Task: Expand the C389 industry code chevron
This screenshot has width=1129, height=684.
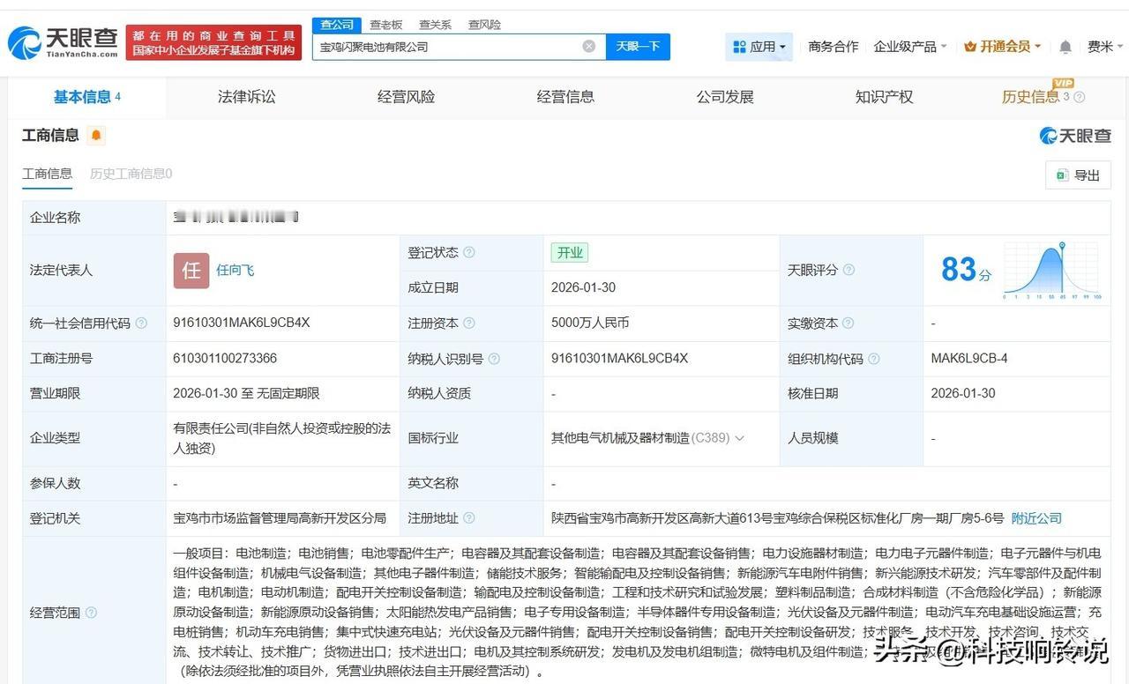Action: coord(739,437)
